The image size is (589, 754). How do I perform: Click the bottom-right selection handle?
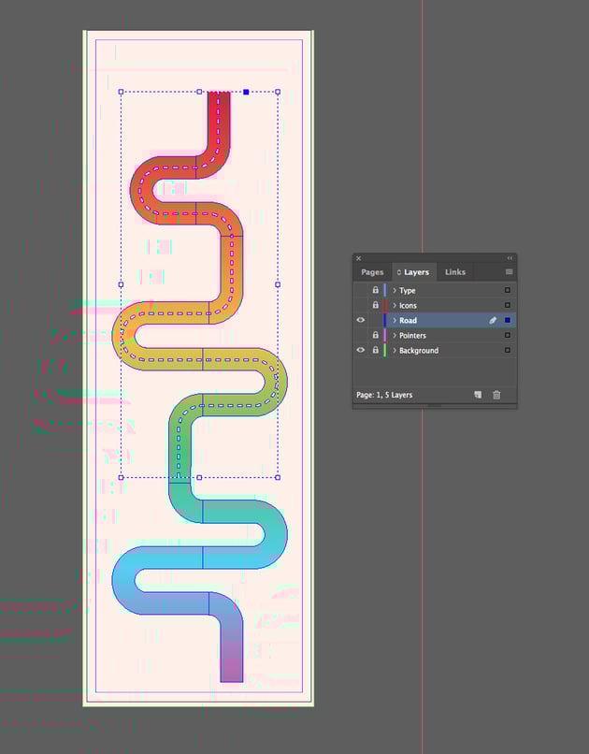(278, 477)
